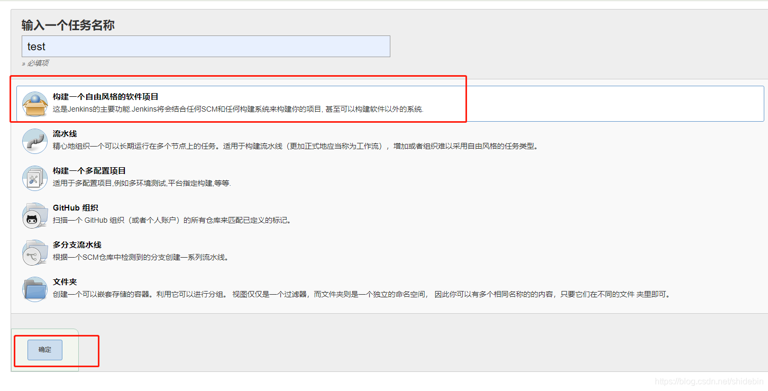The width and height of the screenshot is (768, 391).
Task: Click the description starting 创建一个可以嵌套存储的容器
Action: pos(362,295)
